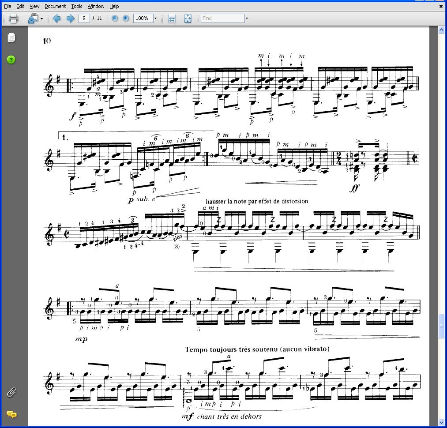Click the scroll up arrow

tap(441, 30)
